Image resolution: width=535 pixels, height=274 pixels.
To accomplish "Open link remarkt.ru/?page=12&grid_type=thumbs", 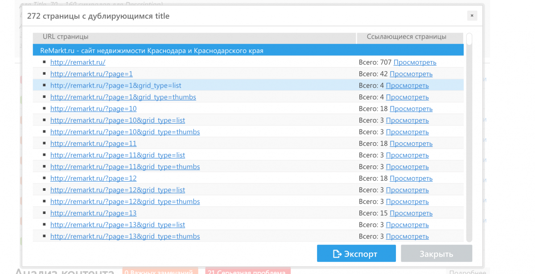I will pyautogui.click(x=125, y=201).
